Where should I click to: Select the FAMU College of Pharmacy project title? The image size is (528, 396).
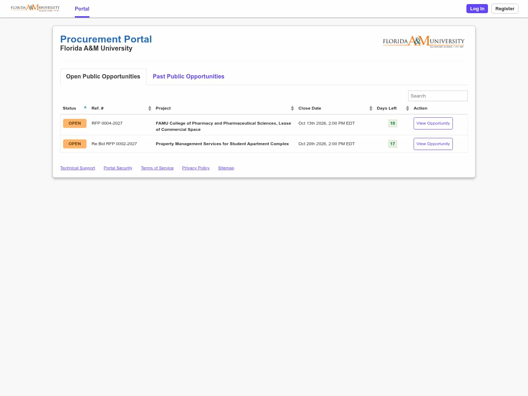223,126
